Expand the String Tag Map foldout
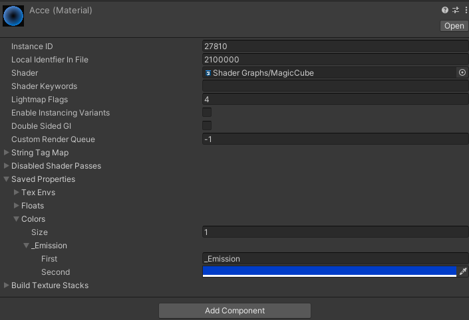The image size is (469, 320). click(x=6, y=153)
